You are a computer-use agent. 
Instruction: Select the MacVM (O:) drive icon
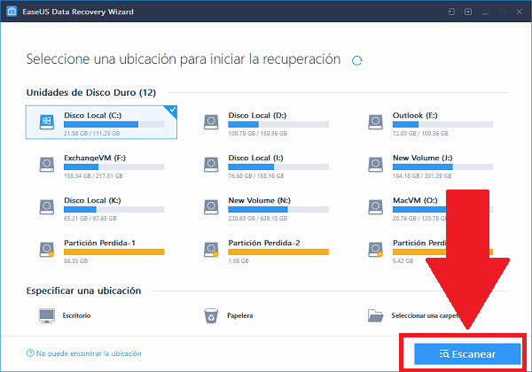pyautogui.click(x=376, y=207)
